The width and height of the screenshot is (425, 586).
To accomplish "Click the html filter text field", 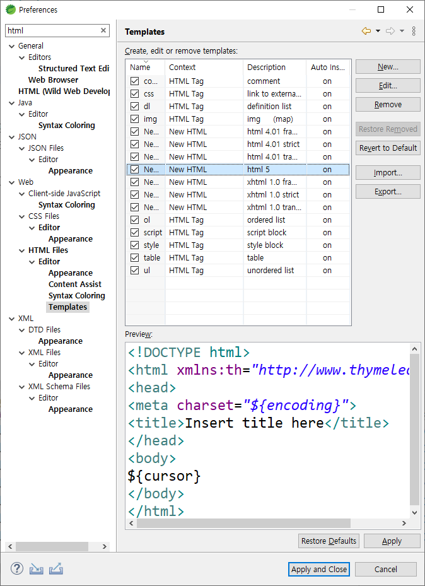I will tap(52, 31).
